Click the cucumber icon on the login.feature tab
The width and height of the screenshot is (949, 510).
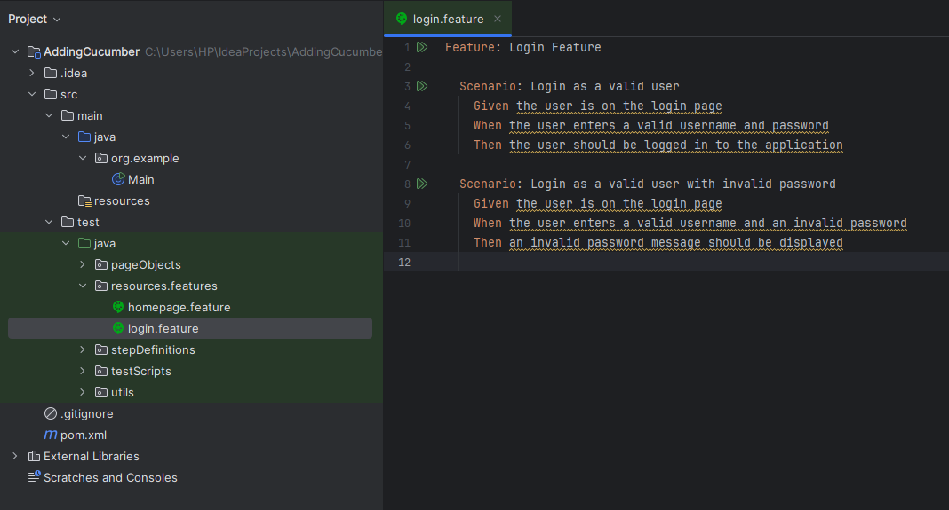point(402,19)
